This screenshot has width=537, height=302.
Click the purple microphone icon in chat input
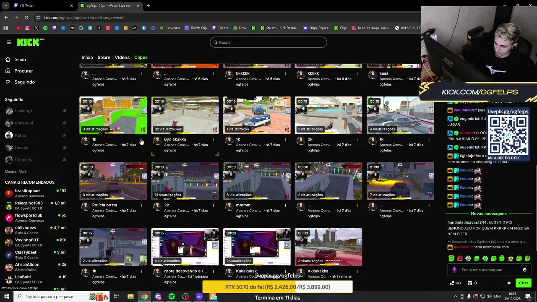[x=454, y=270]
